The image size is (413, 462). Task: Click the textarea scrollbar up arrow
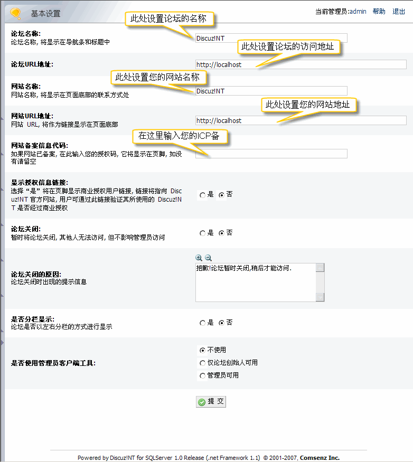320,267
